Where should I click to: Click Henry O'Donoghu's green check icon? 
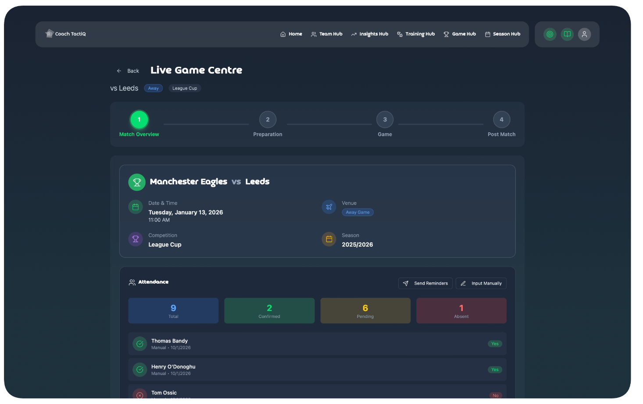pyautogui.click(x=140, y=370)
